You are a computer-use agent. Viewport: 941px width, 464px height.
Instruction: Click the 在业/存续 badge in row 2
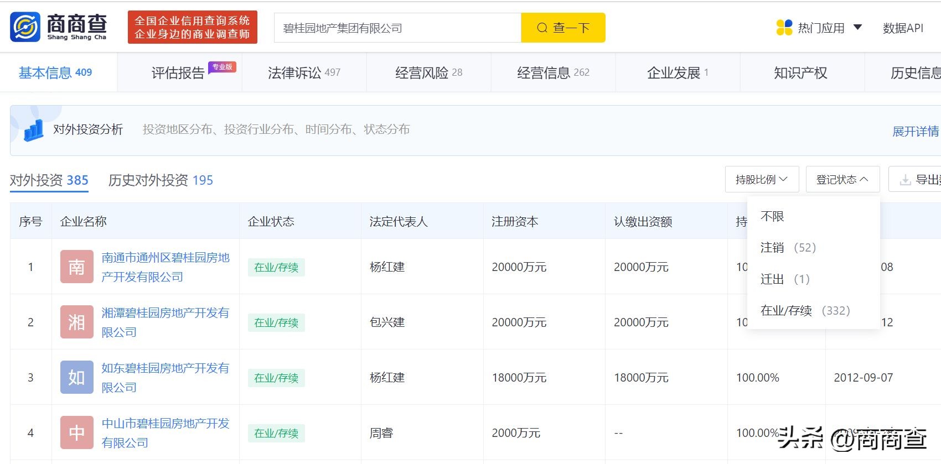[x=276, y=322]
